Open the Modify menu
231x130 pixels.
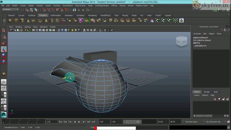coord(15,6)
